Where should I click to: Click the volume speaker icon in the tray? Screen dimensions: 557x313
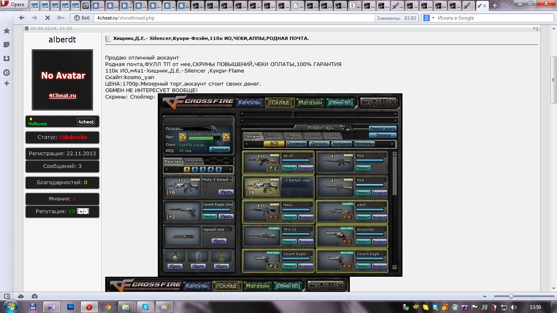coord(513,307)
